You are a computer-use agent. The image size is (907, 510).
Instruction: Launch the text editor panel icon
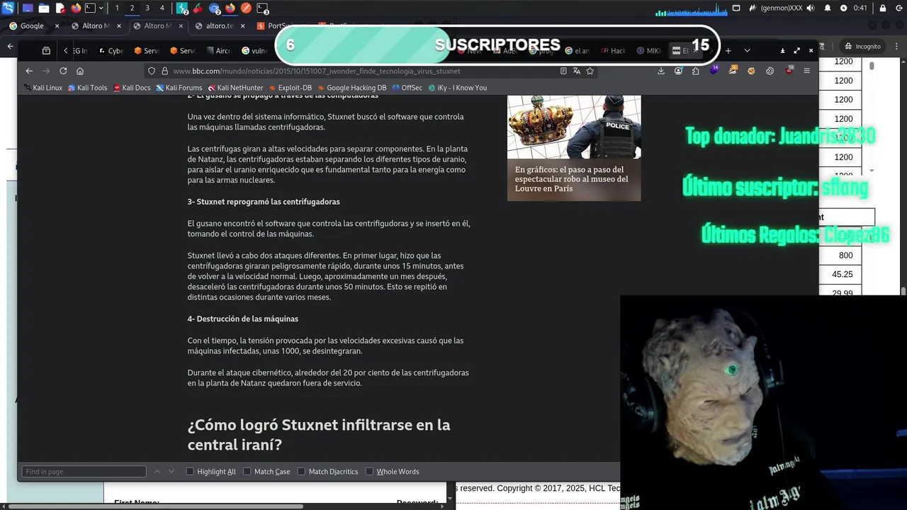[60, 8]
